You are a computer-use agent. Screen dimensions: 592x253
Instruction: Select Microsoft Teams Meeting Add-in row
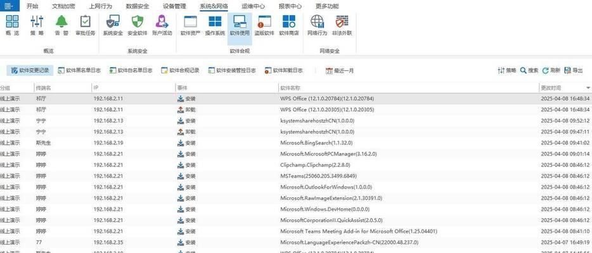[296, 231]
